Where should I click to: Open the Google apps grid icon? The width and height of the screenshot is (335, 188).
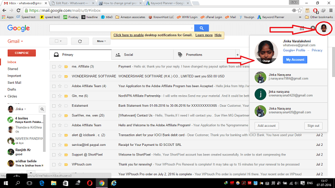302,28
